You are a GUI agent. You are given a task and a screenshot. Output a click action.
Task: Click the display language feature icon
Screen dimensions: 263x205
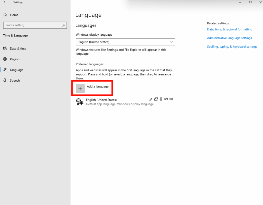point(151,99)
